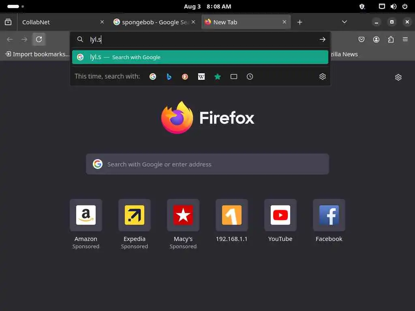The image size is (415, 311).
Task: Go back one page arrow
Action: coord(10,39)
